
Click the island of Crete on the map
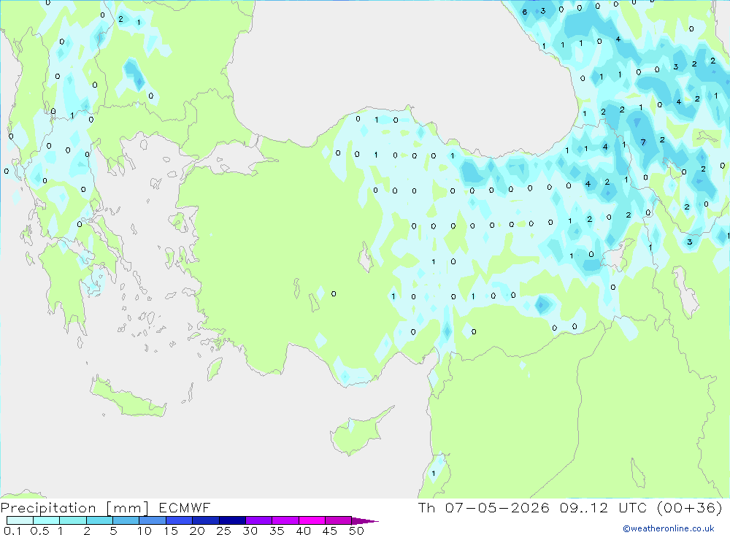[x=128, y=397]
